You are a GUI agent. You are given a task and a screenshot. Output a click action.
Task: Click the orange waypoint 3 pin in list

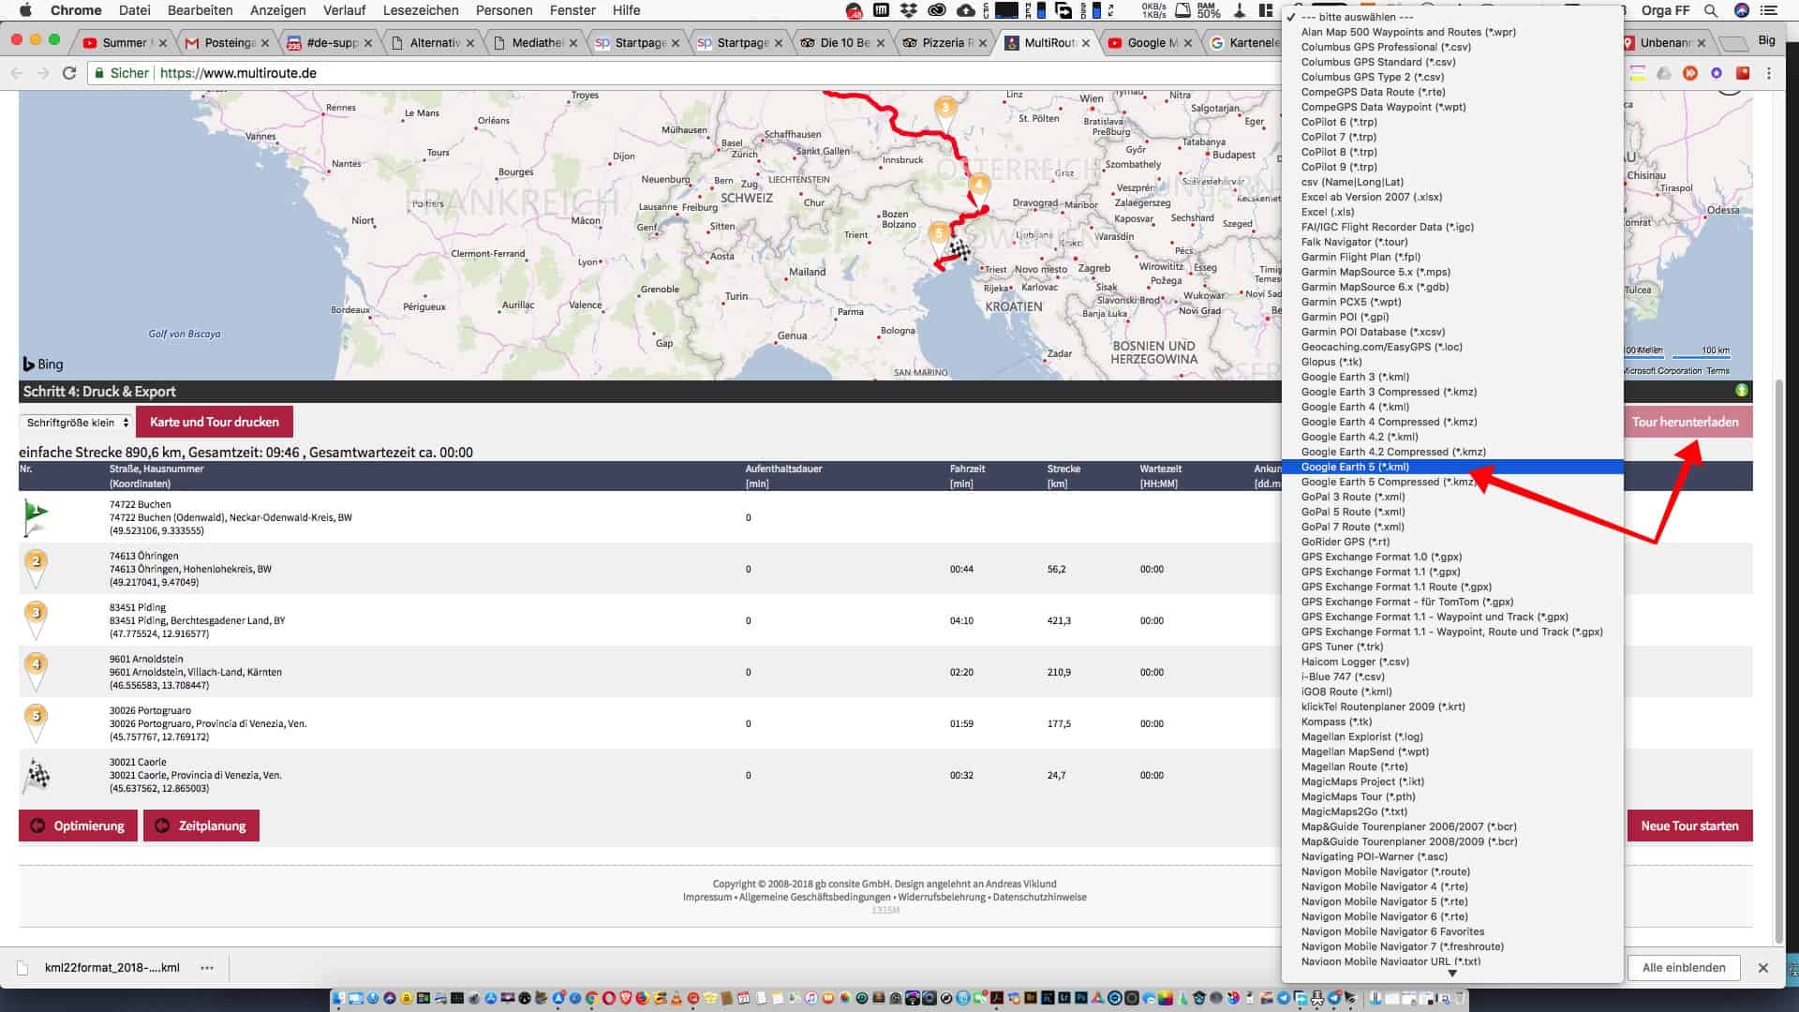pos(36,617)
